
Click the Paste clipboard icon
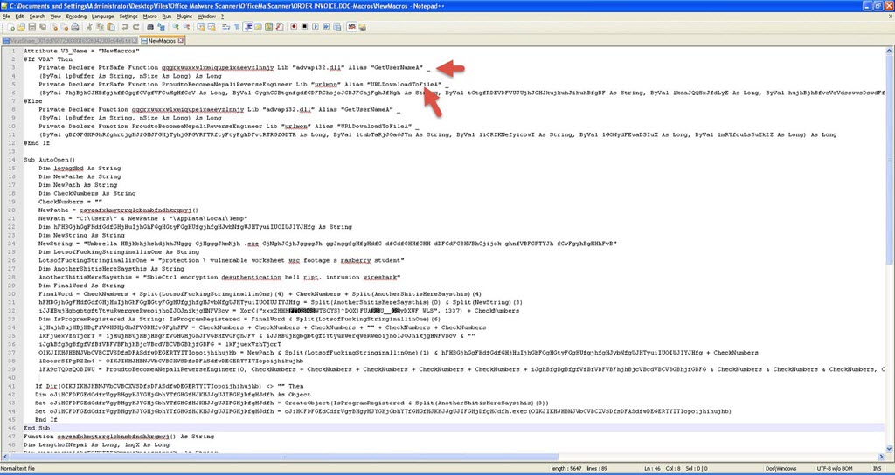click(x=111, y=27)
